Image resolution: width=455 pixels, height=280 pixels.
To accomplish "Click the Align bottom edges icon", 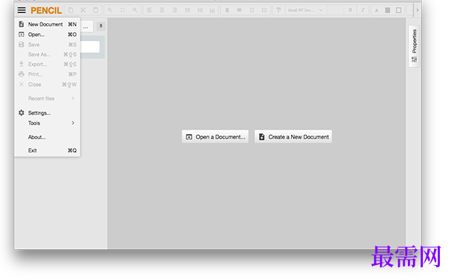I will [x=213, y=10].
